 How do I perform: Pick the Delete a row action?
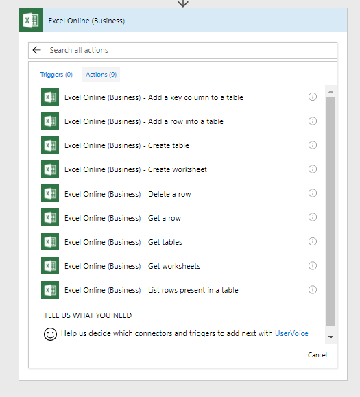pyautogui.click(x=128, y=194)
